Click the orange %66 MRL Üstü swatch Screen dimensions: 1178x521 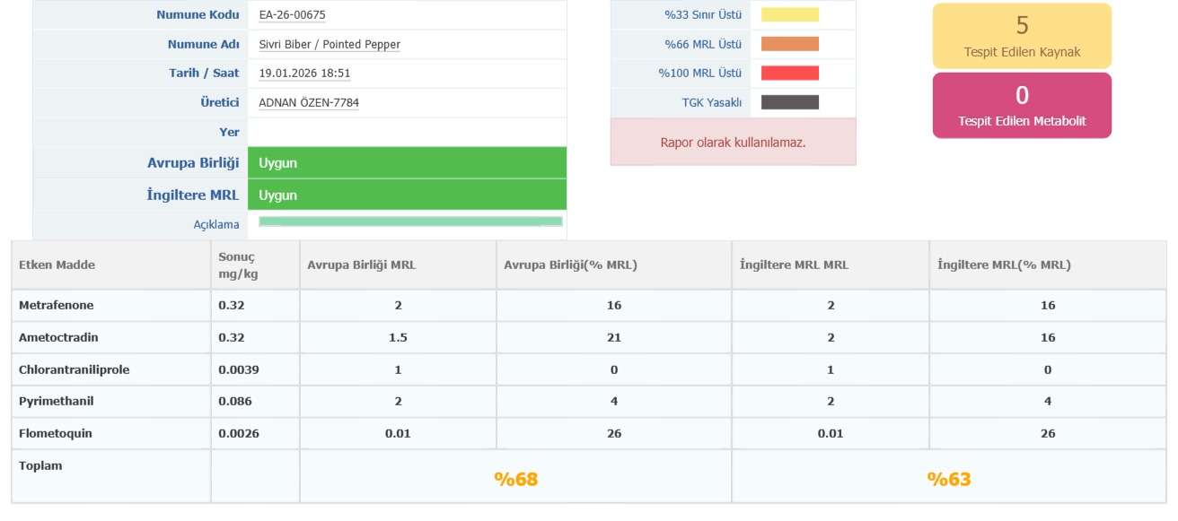(790, 44)
